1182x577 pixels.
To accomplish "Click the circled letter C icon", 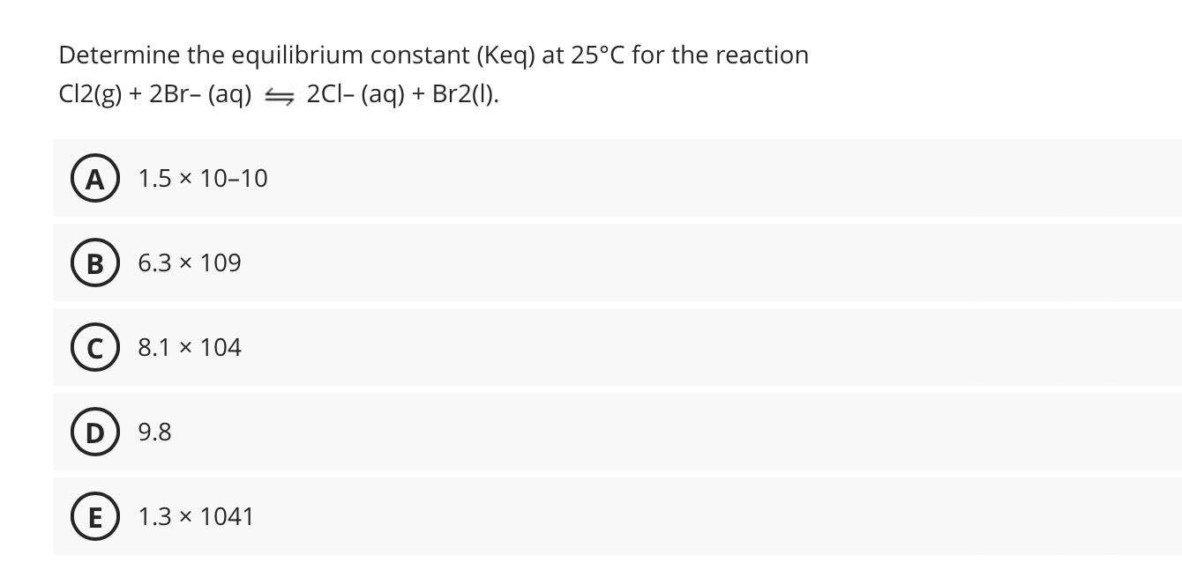I will tap(94, 347).
